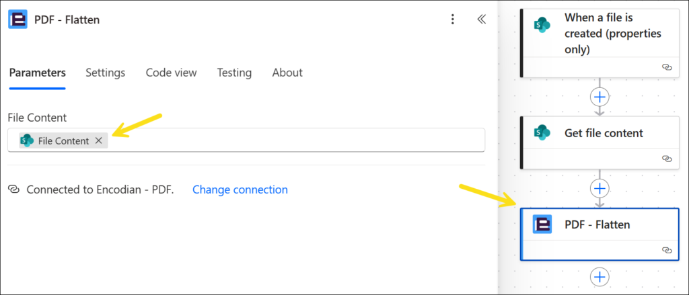Switch to Code view tab

click(x=171, y=73)
